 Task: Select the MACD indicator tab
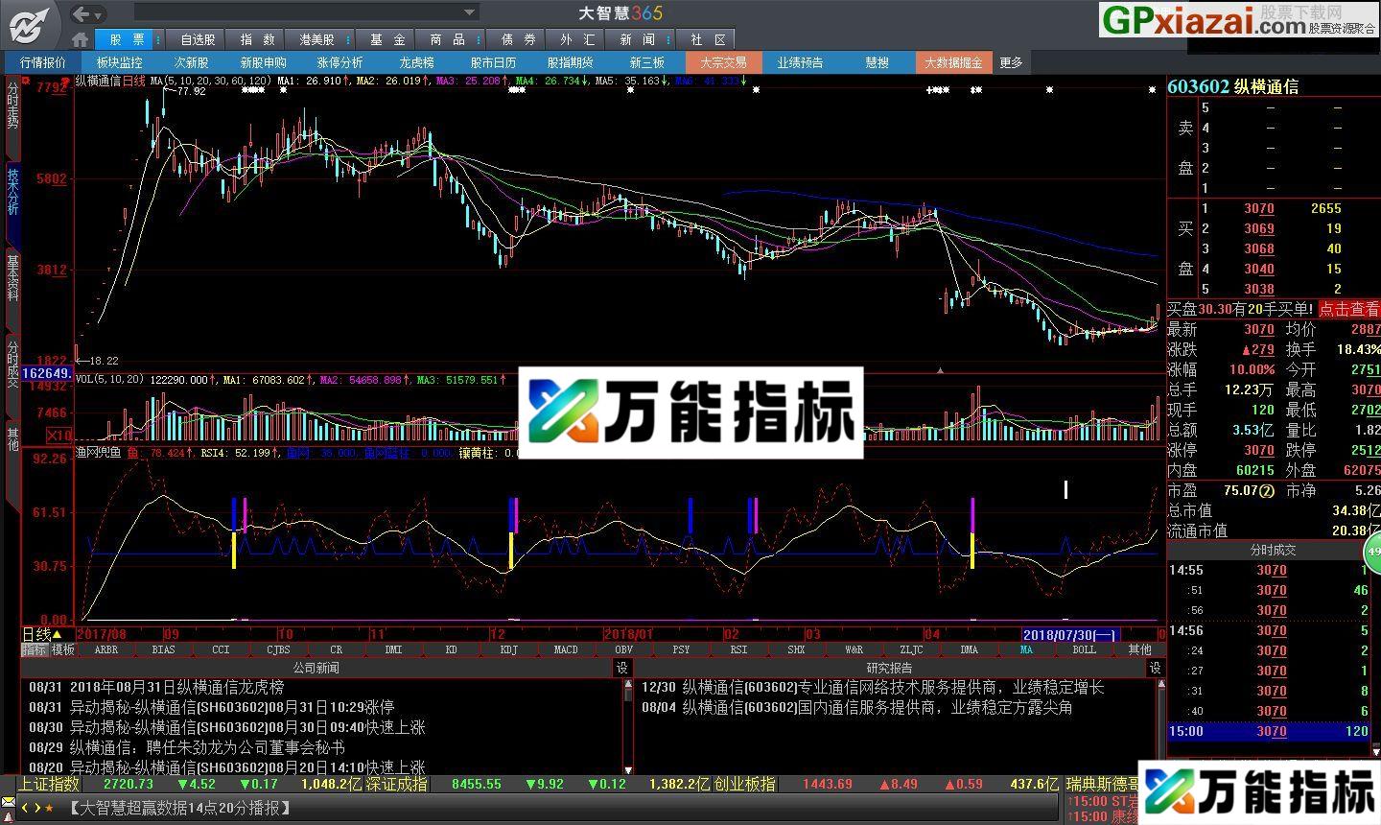click(x=566, y=649)
